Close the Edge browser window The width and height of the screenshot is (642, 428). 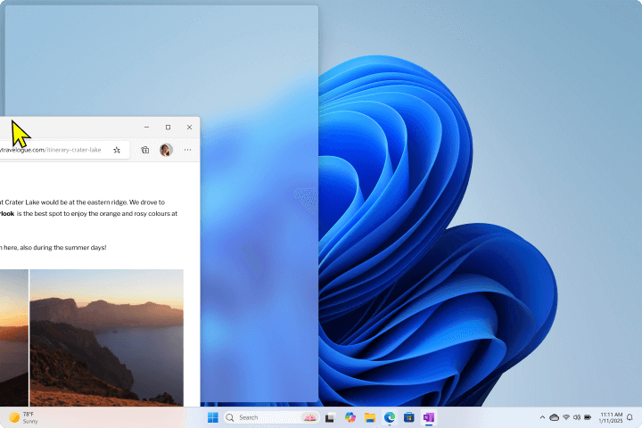click(189, 128)
